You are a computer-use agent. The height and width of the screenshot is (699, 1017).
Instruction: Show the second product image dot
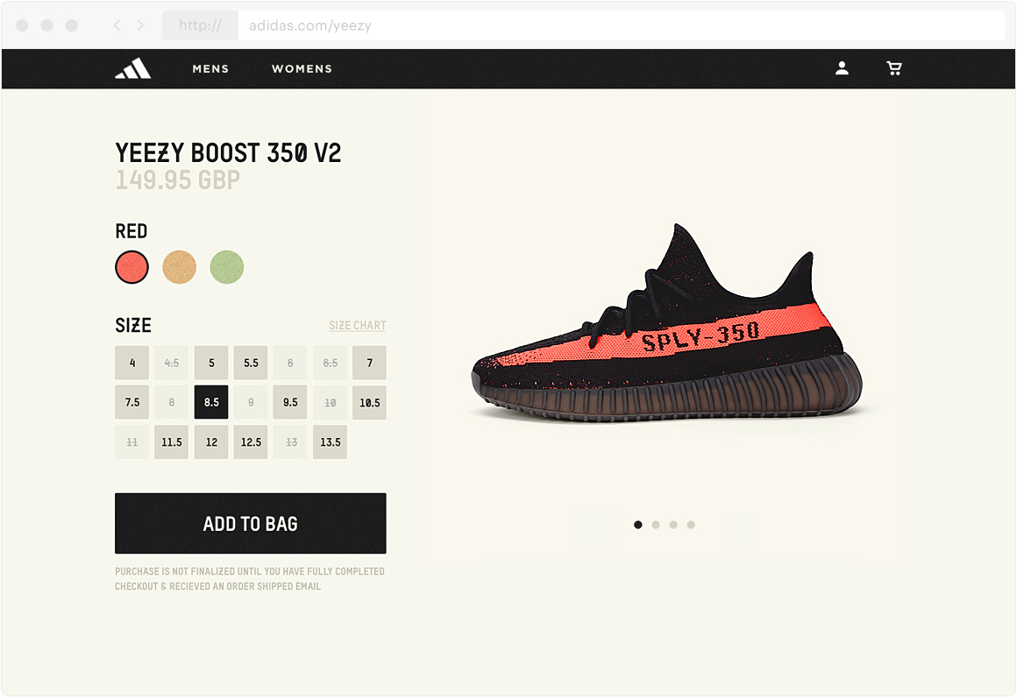point(656,525)
